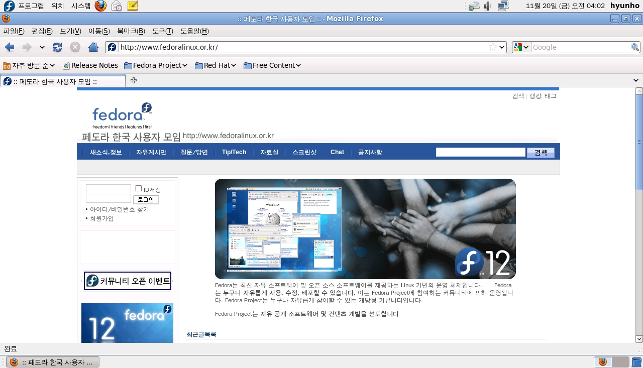Click the site search input field
Image resolution: width=643 pixels, height=368 pixels.
pos(481,152)
